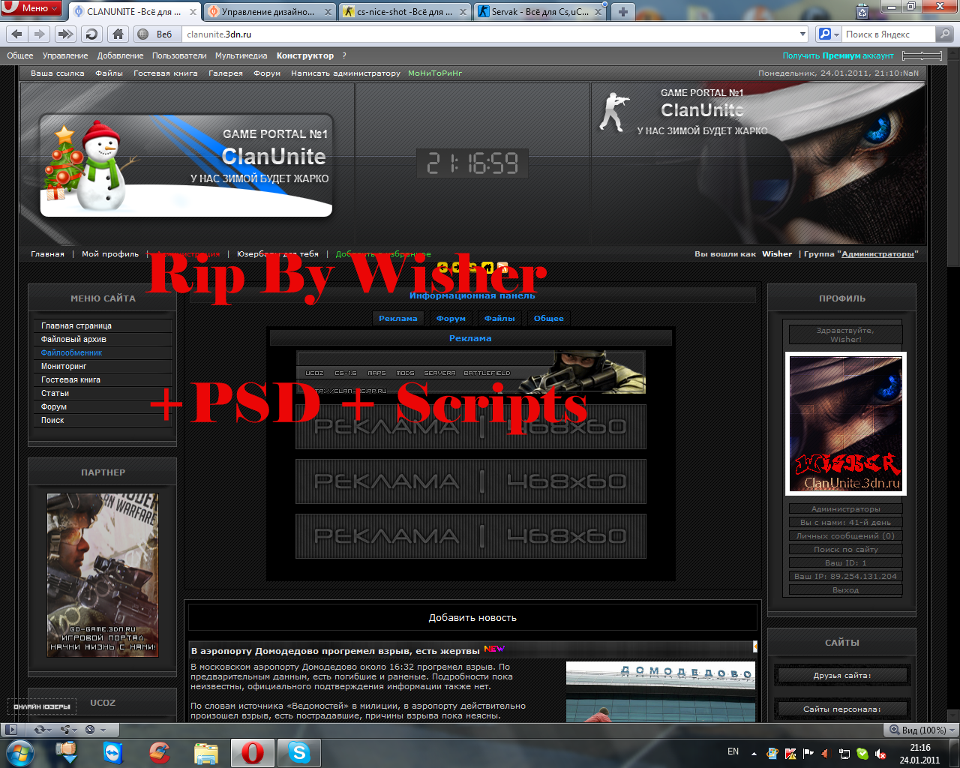Open the Конструктор admin menu
Screen dimensions: 960x768
(x=305, y=55)
